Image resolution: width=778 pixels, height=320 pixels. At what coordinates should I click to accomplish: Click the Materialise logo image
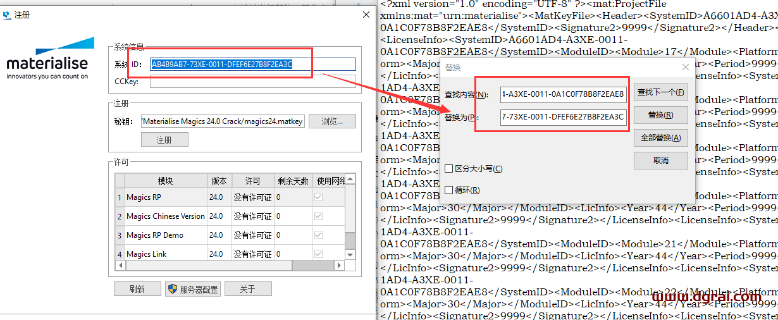point(50,59)
